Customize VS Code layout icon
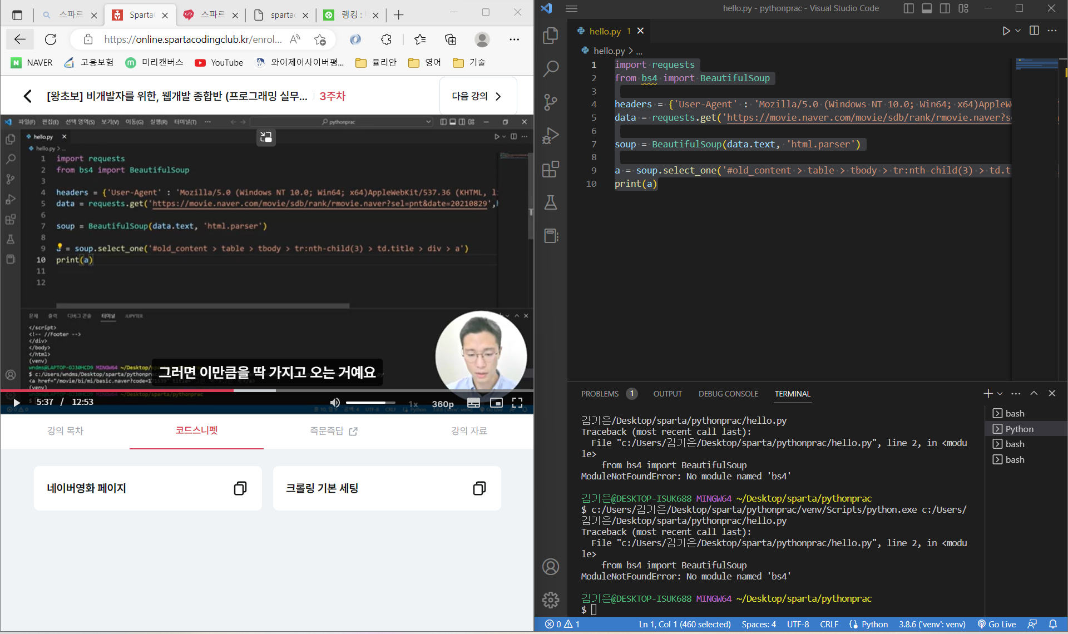 pyautogui.click(x=963, y=8)
